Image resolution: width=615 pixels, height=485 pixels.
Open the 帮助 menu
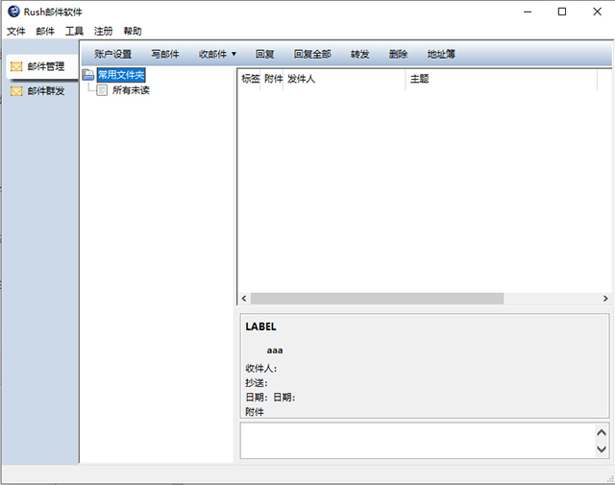133,31
